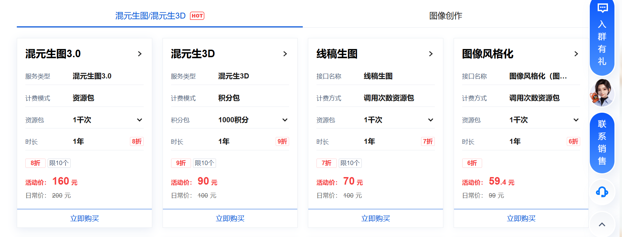The image size is (622, 237).
Task: Click the 活动价 70 元 price
Action: (x=339, y=181)
